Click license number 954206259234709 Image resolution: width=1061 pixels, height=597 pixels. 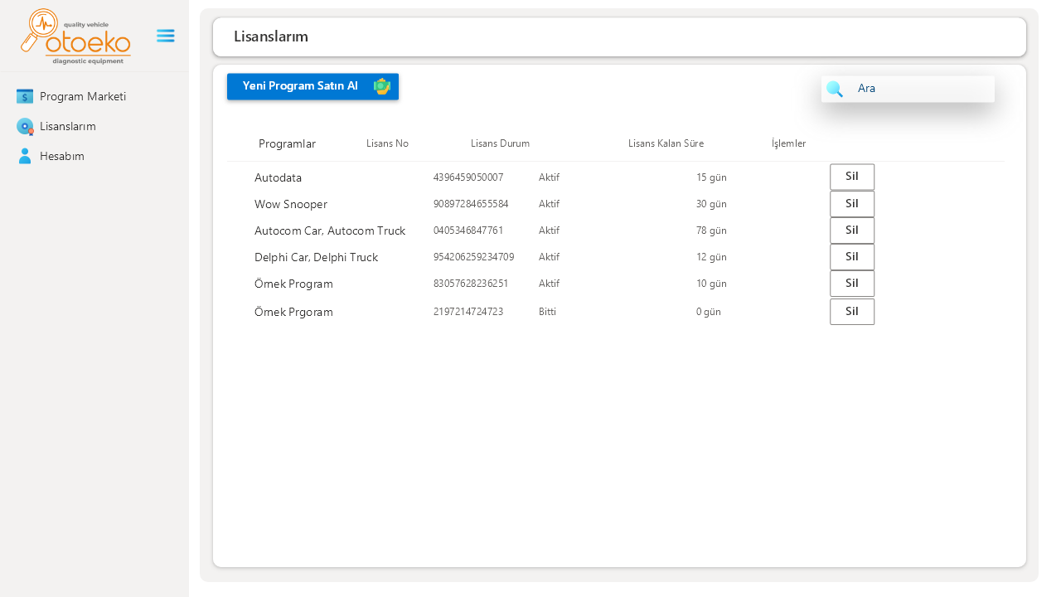[x=473, y=256]
